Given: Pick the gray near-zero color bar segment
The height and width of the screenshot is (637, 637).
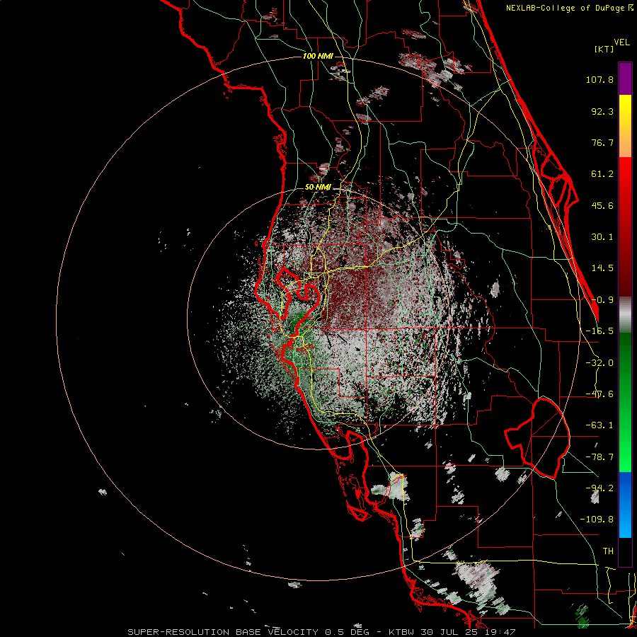Looking at the screenshot, I should pyautogui.click(x=625, y=315).
